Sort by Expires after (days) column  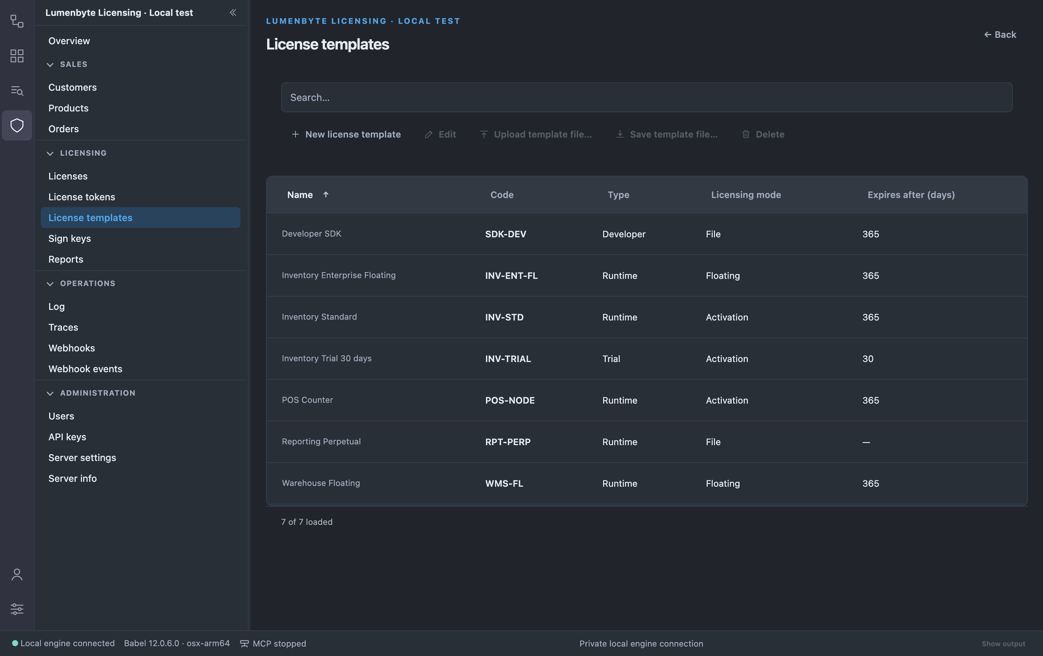[911, 195]
